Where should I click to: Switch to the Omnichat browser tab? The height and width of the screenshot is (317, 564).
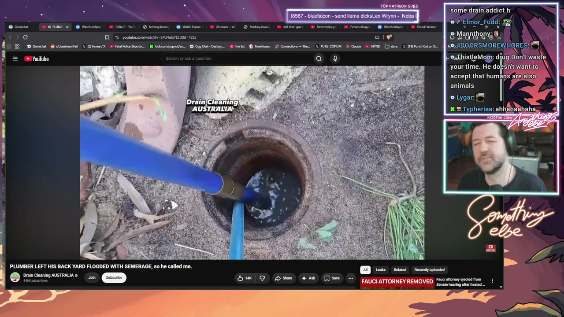(x=21, y=27)
